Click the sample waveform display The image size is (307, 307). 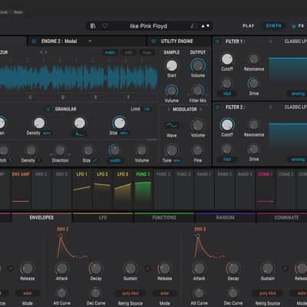[78, 78]
